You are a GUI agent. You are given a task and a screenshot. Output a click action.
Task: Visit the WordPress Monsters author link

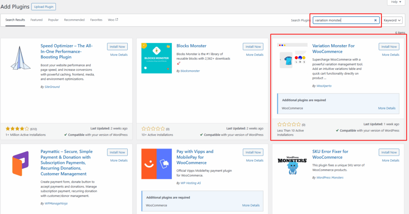click(x=330, y=178)
